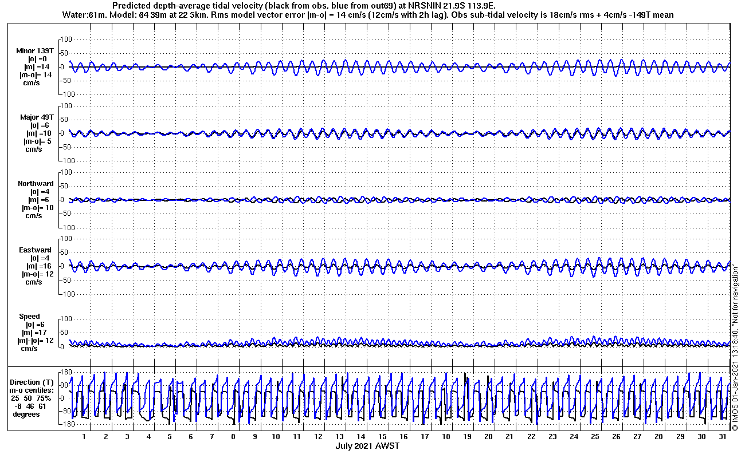Select the "Northward" panel label
The width and height of the screenshot is (745, 458).
pyautogui.click(x=36, y=184)
